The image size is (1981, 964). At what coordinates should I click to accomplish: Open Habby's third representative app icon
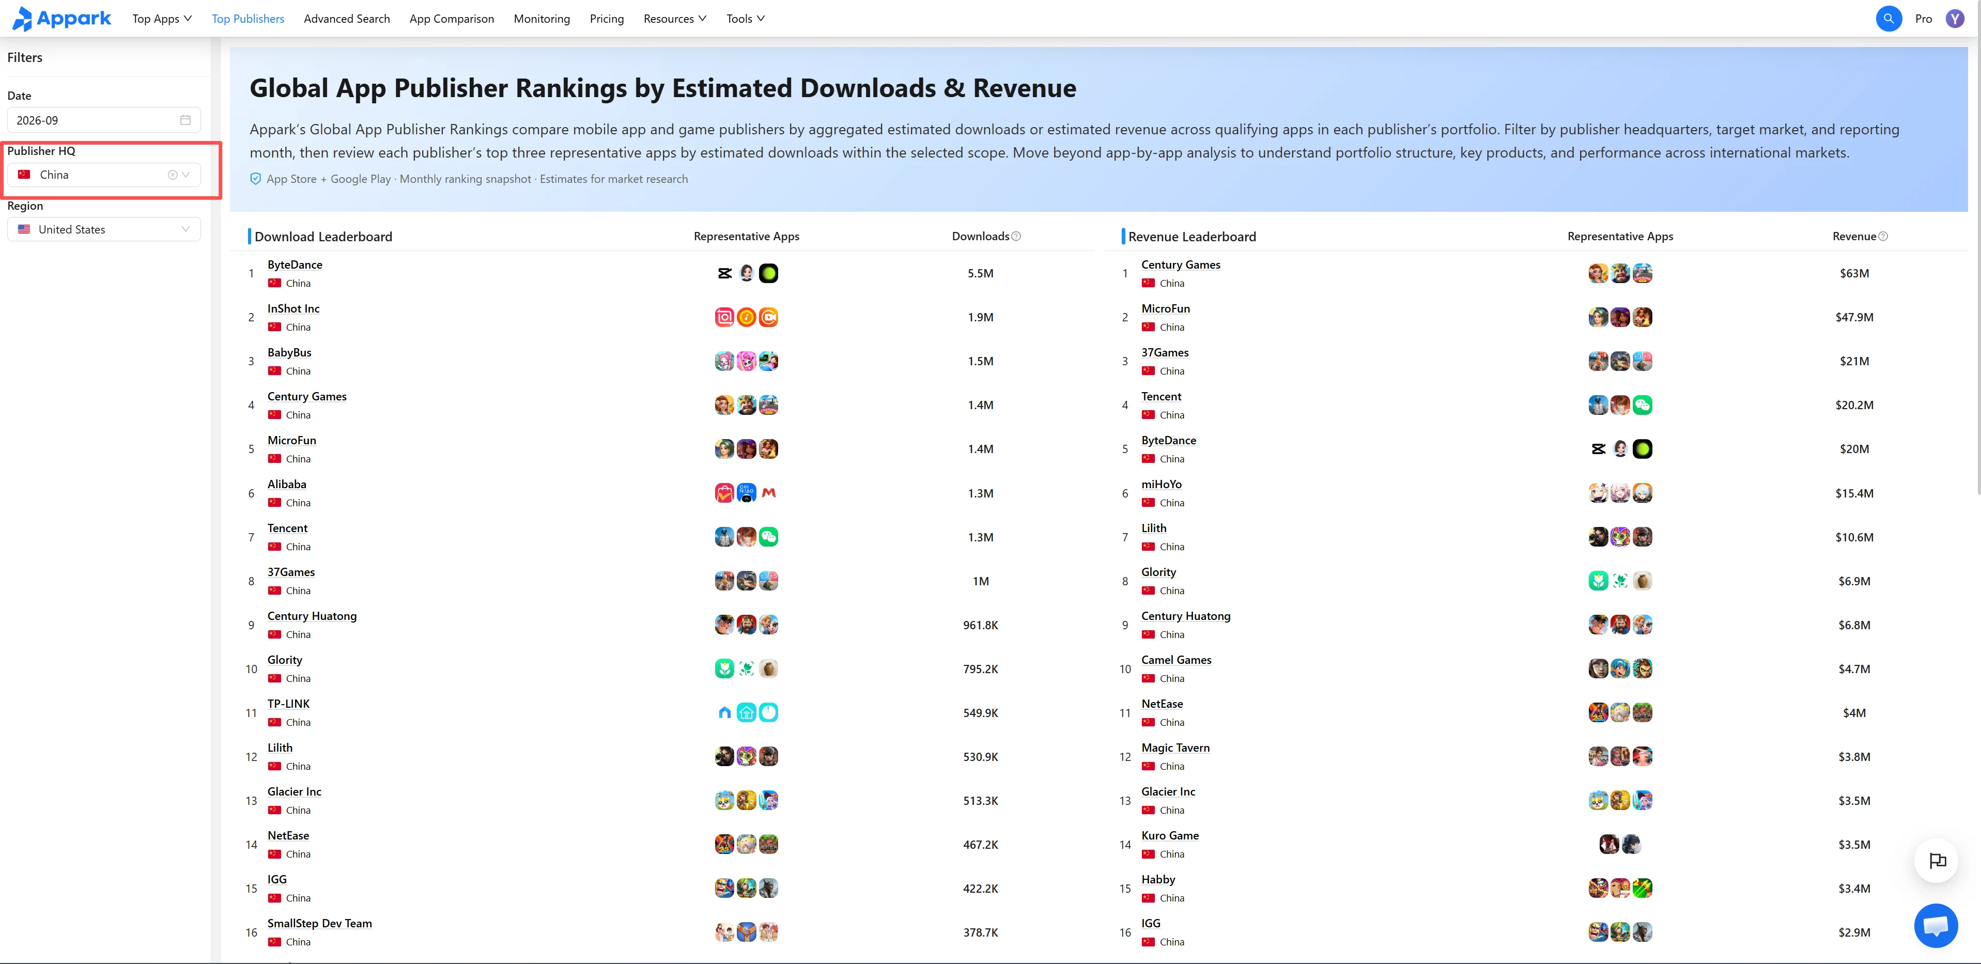(1642, 888)
